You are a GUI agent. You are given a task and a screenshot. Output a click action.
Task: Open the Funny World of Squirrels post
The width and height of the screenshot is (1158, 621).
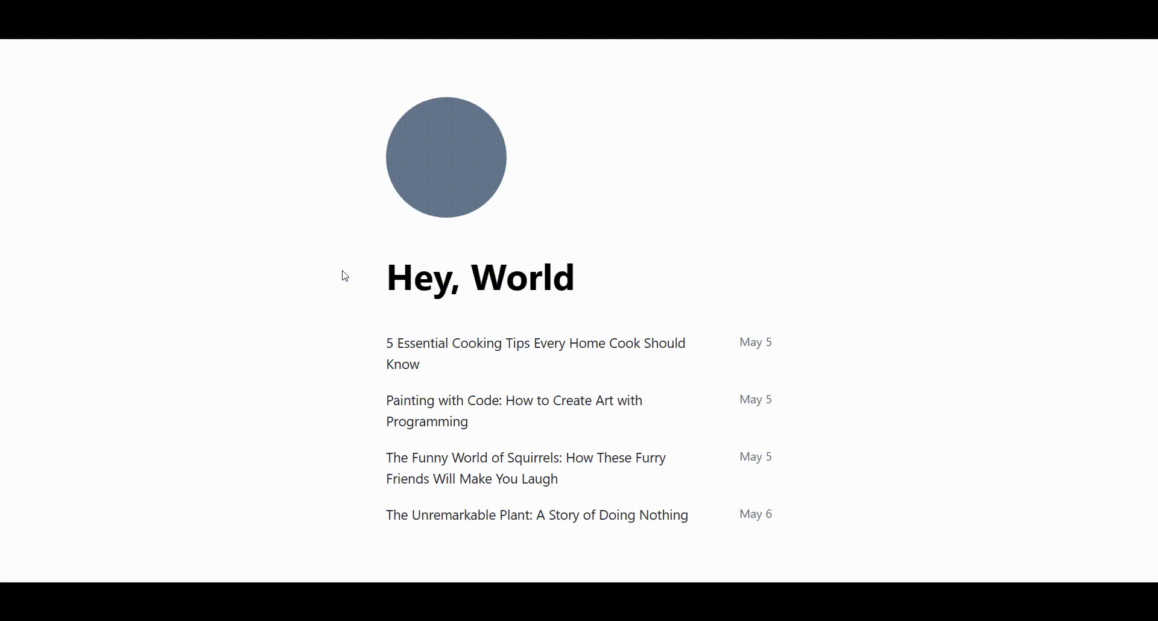point(526,468)
